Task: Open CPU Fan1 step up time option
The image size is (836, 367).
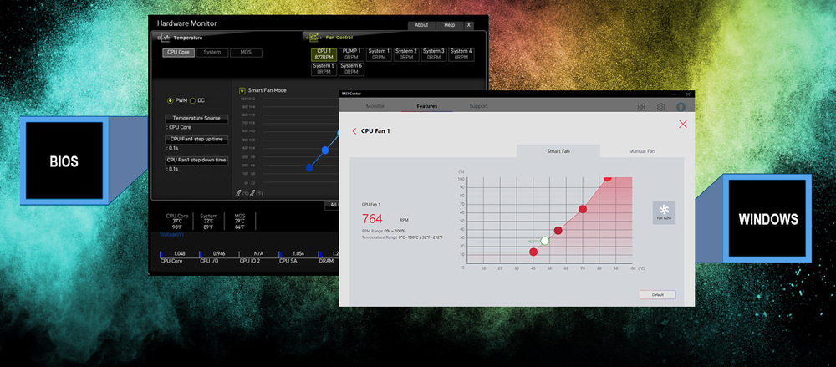Action: point(196,140)
